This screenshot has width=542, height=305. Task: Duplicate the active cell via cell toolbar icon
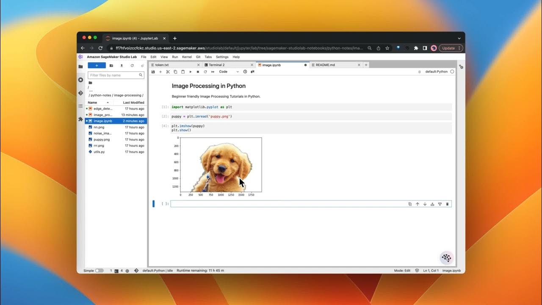410,204
